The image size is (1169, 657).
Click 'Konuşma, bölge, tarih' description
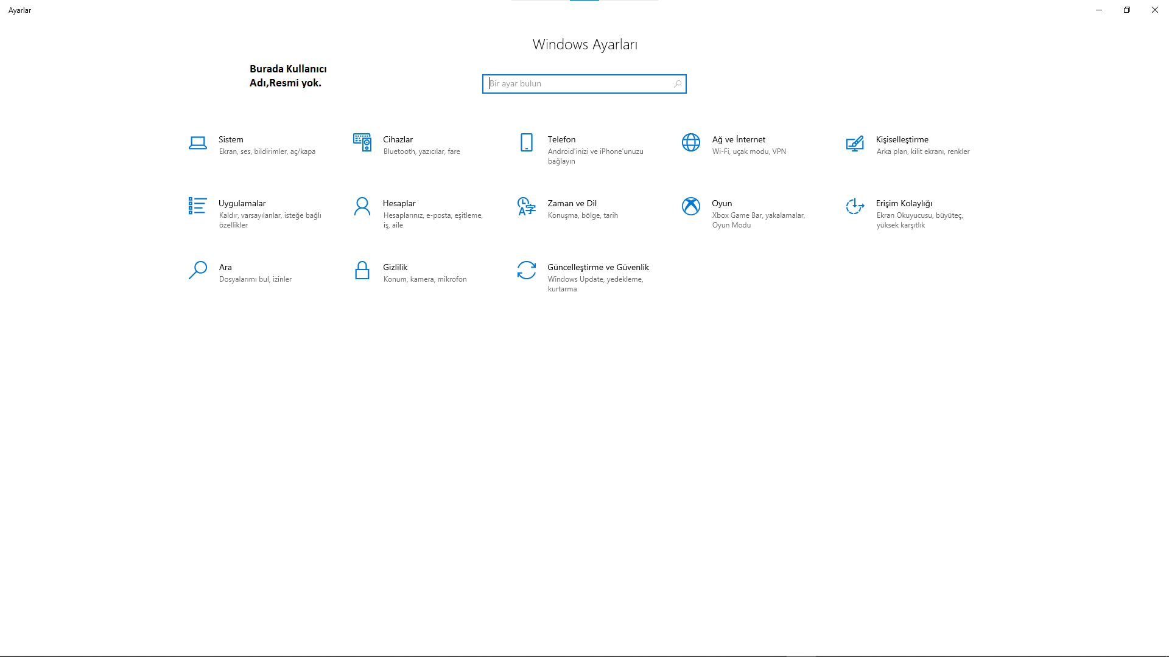coord(583,215)
